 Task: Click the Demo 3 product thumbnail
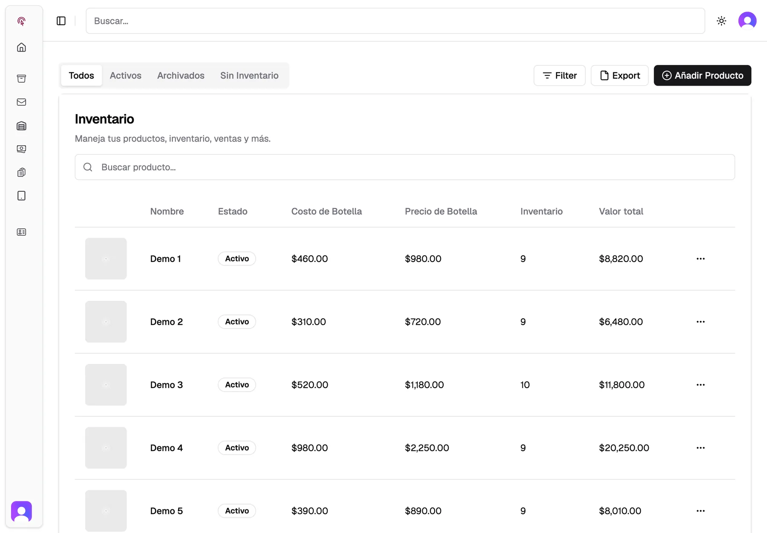click(x=106, y=385)
